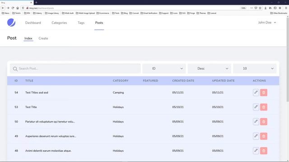
Task: Open the page actions three-dots menu
Action: click(x=252, y=8)
